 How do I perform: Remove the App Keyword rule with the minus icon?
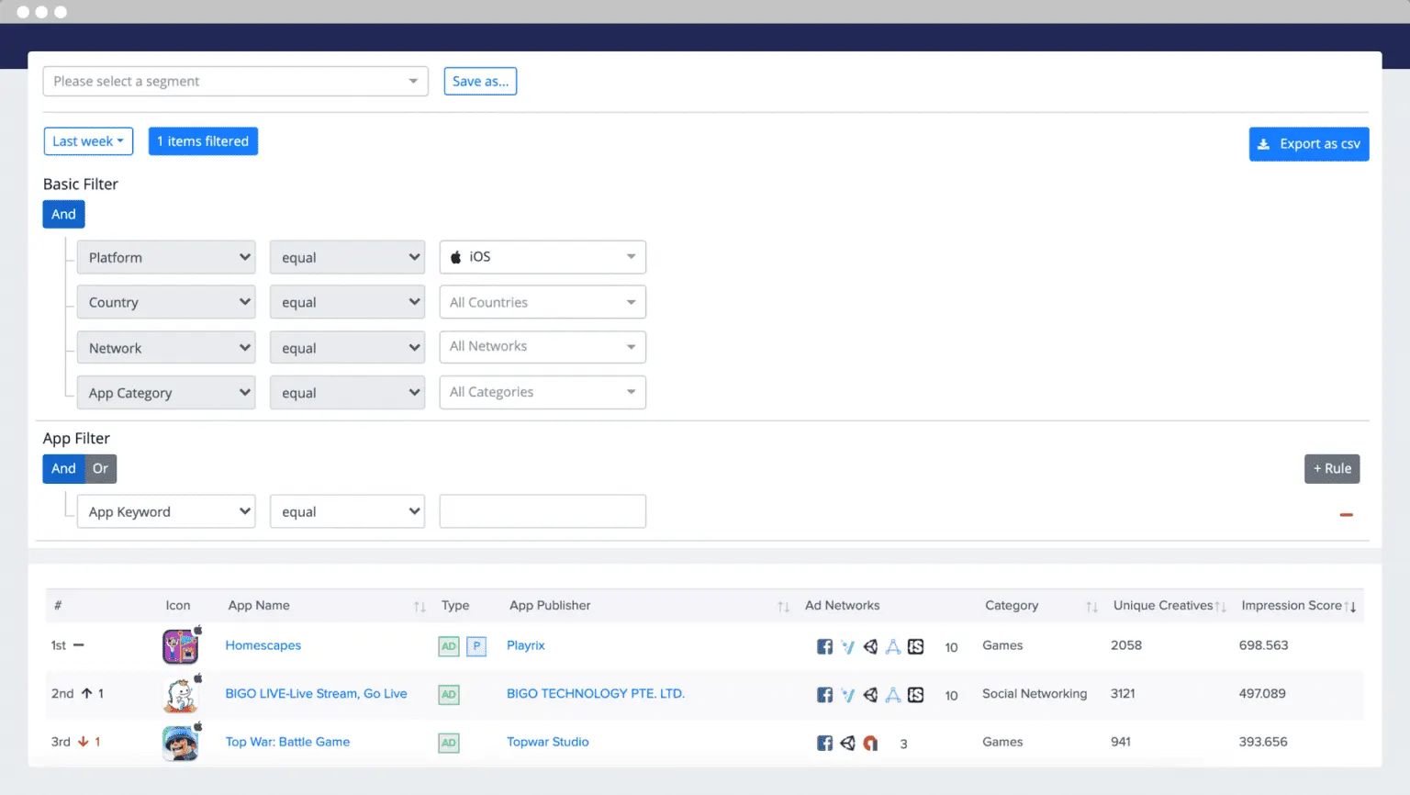(x=1347, y=515)
